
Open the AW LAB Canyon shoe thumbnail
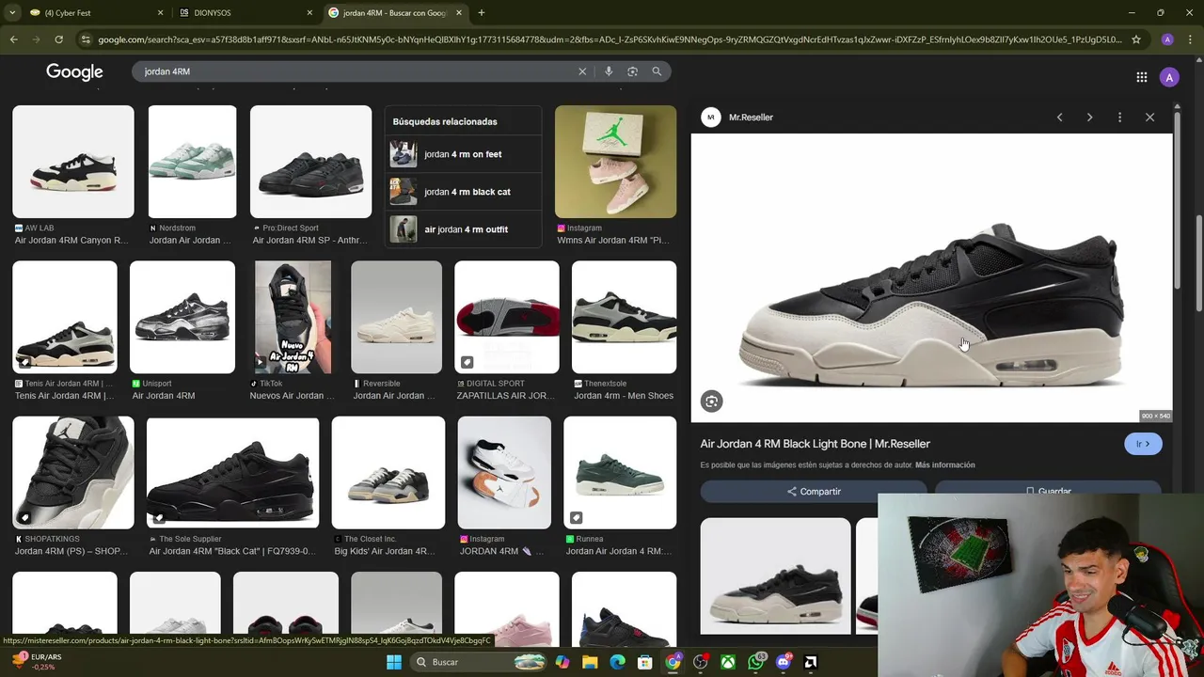tap(73, 162)
